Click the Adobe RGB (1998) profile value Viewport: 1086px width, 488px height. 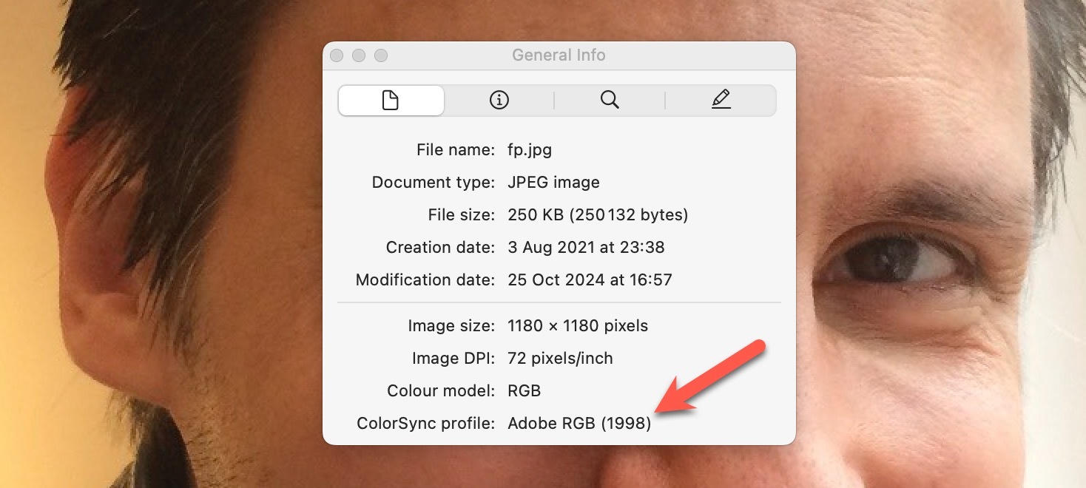coord(579,424)
